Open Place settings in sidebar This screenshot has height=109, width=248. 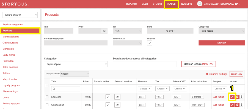pyautogui.click(x=10, y=91)
